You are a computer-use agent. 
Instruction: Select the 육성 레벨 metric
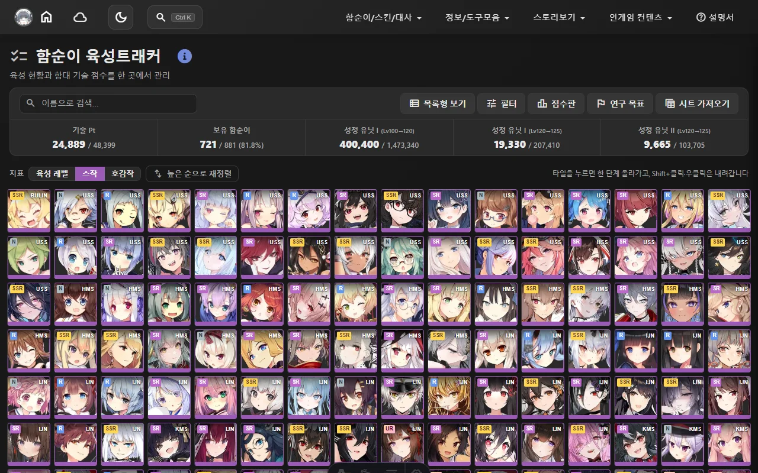[x=52, y=174]
